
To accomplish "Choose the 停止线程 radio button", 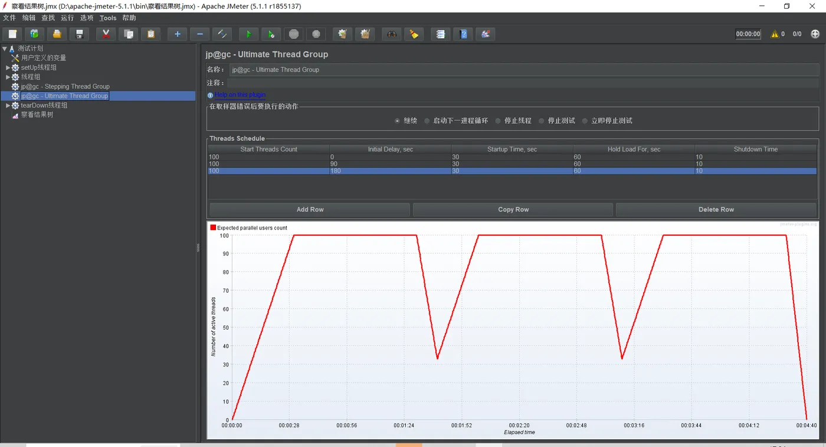I will click(499, 121).
